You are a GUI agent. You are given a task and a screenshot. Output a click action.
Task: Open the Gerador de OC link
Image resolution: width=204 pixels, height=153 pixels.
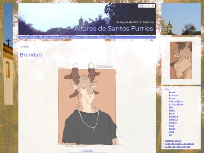(x=173, y=141)
